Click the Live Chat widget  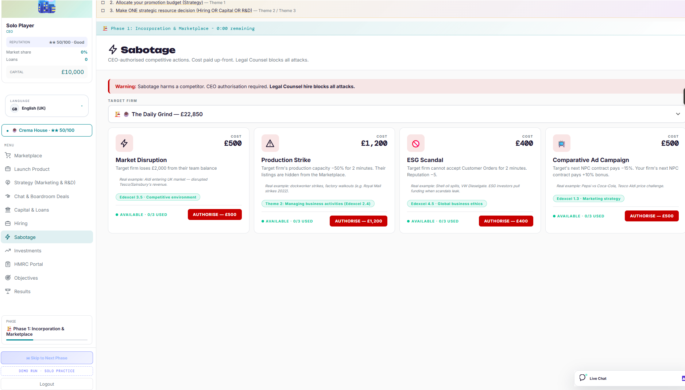coord(630,378)
